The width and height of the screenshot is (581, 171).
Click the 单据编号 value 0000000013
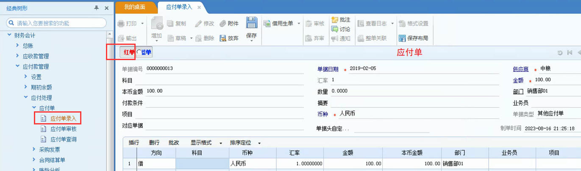[160, 68]
